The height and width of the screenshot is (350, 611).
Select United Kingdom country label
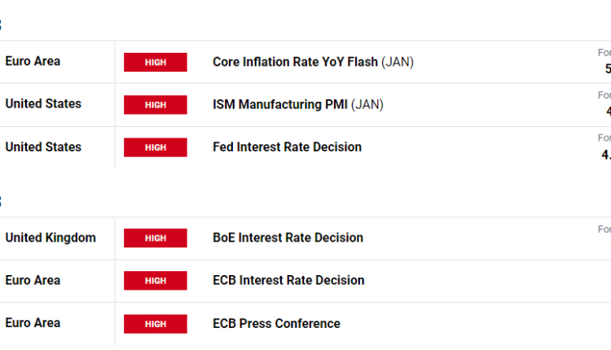click(51, 238)
